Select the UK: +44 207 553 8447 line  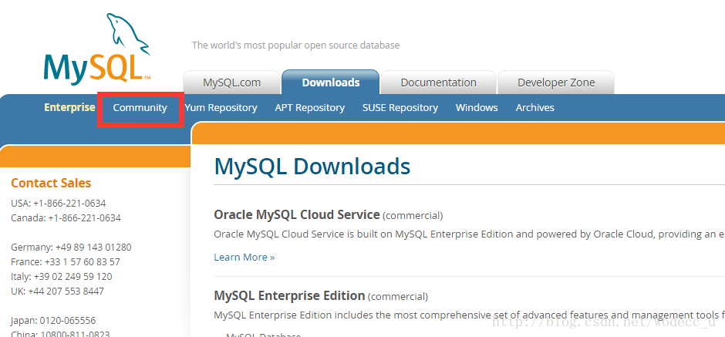tap(57, 292)
